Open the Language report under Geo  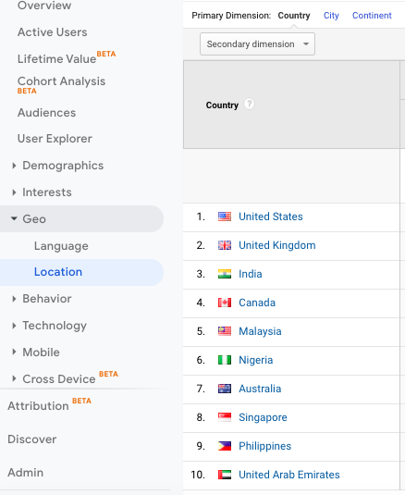click(x=61, y=246)
